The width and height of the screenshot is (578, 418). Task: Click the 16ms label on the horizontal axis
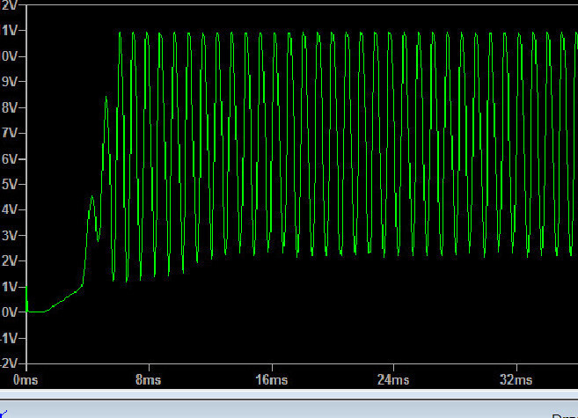[272, 379]
